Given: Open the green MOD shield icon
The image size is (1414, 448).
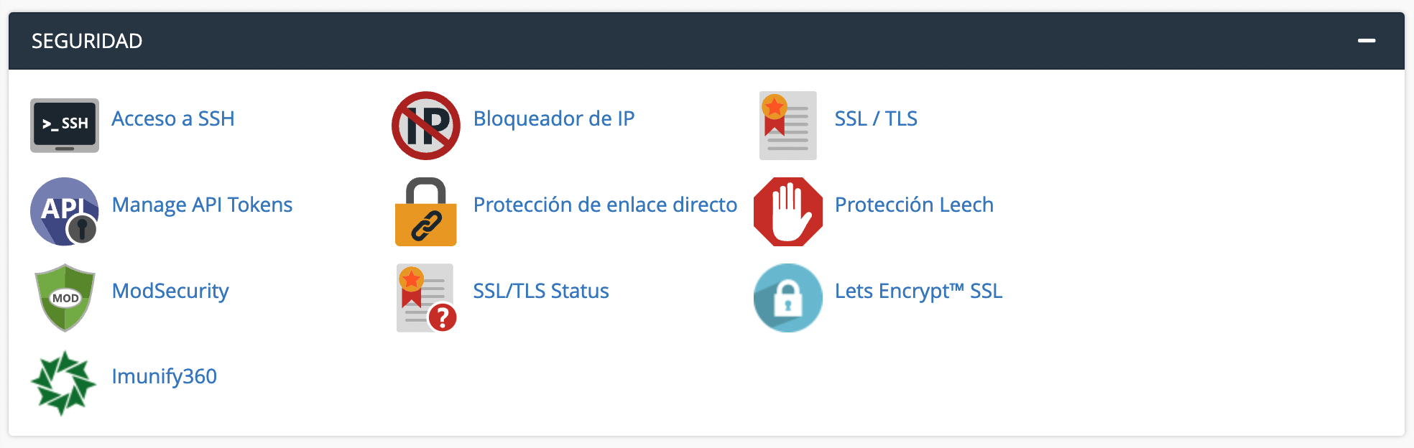Looking at the screenshot, I should click(65, 297).
